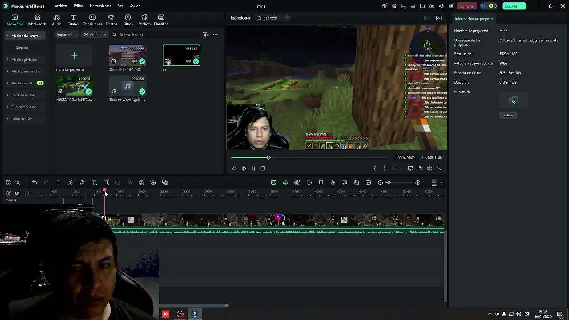Select the text tool in timeline toolbar
The height and width of the screenshot is (320, 569).
click(x=94, y=183)
